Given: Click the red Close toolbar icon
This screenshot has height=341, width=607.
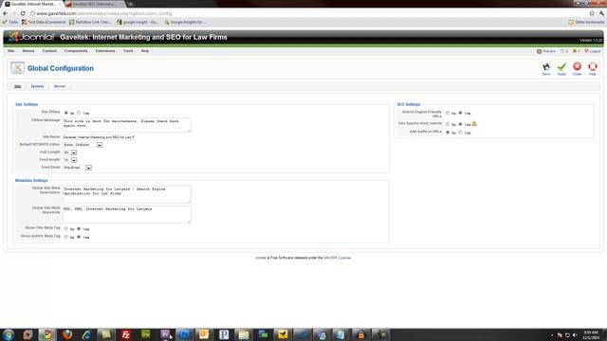Looking at the screenshot, I should point(577,66).
